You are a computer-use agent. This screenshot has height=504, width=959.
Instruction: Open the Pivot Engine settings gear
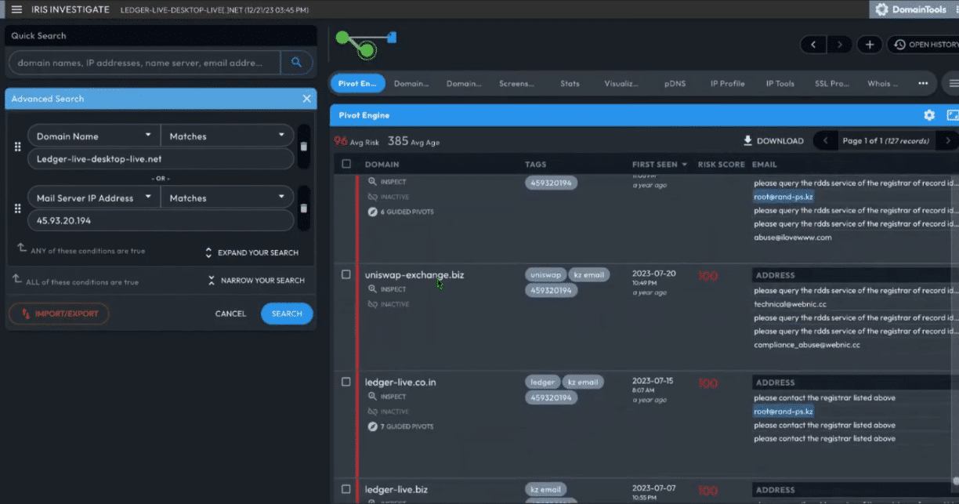[x=928, y=114]
